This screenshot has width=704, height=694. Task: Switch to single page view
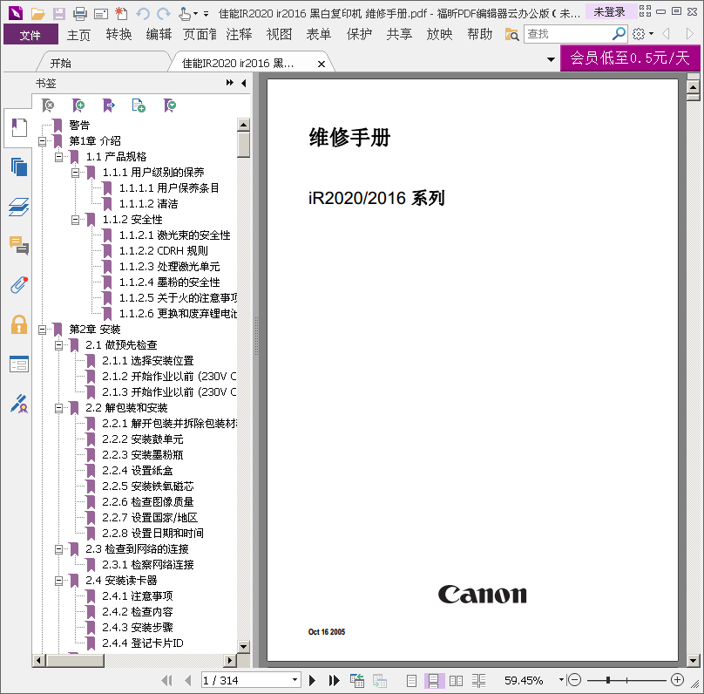(x=412, y=681)
